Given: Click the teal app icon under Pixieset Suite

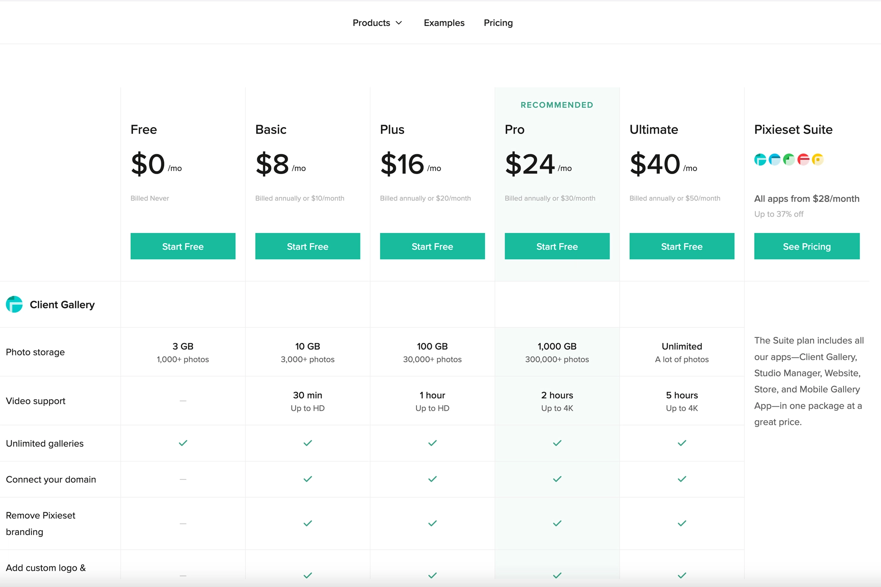Looking at the screenshot, I should [x=761, y=159].
